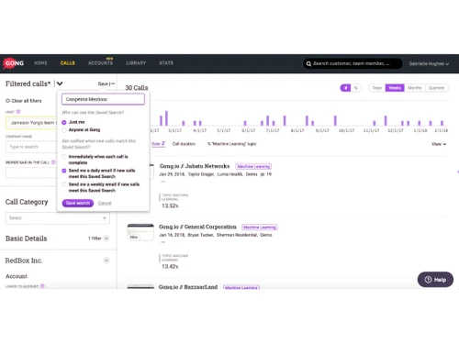Click the Gong logo
The width and height of the screenshot is (459, 344).
coord(14,63)
